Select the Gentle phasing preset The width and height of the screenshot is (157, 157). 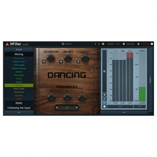[19, 69]
